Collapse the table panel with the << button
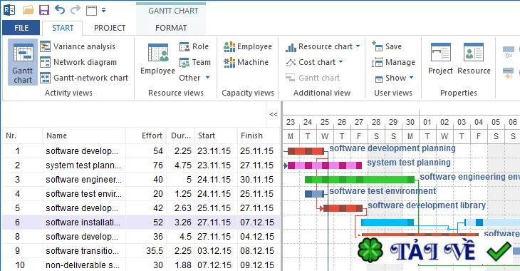 [274, 115]
